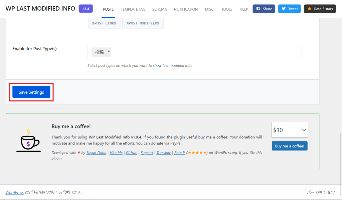Switch to the TOOLS tab
This screenshot has height=200, width=342.
click(227, 9)
